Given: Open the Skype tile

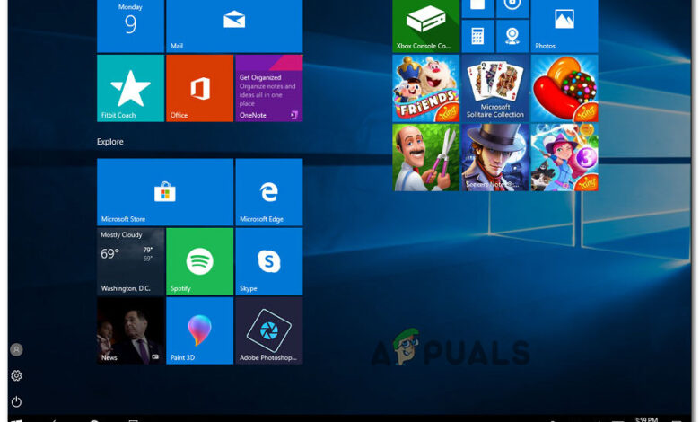Looking at the screenshot, I should (x=268, y=261).
